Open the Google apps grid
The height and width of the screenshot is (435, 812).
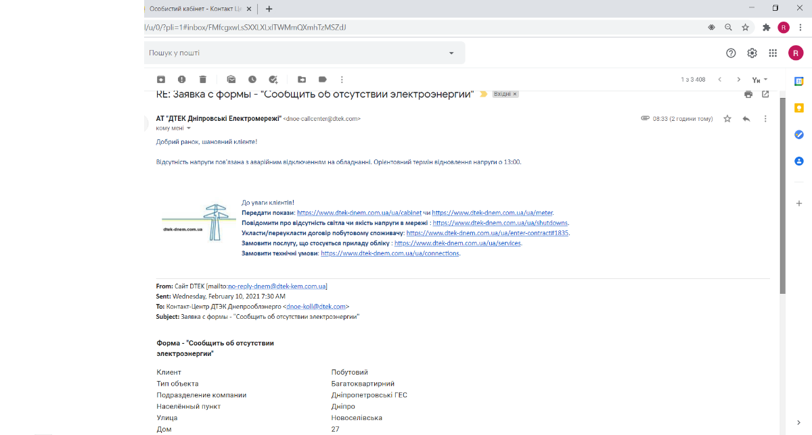coord(773,53)
